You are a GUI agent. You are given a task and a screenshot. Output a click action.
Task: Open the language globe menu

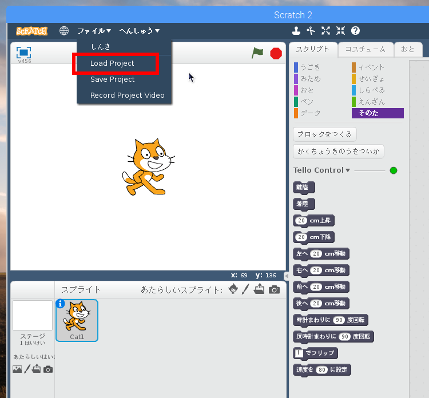pos(64,31)
